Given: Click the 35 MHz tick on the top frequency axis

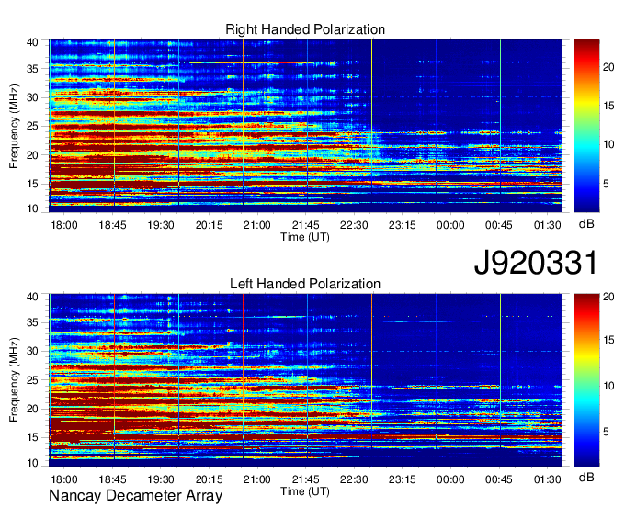Looking at the screenshot, I should 33,69.
